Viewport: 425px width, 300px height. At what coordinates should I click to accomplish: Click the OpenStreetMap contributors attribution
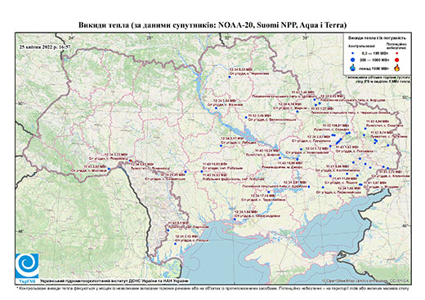(366, 280)
